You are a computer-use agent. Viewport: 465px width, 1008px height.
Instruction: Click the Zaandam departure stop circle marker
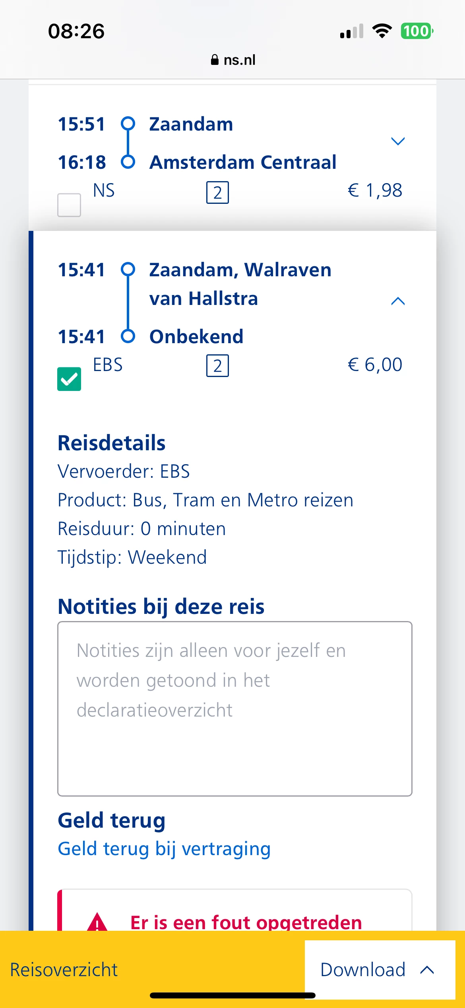tap(128, 123)
